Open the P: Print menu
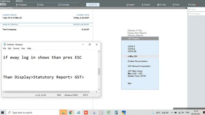Screen dimensions: 205x115 (x=176, y=5)
